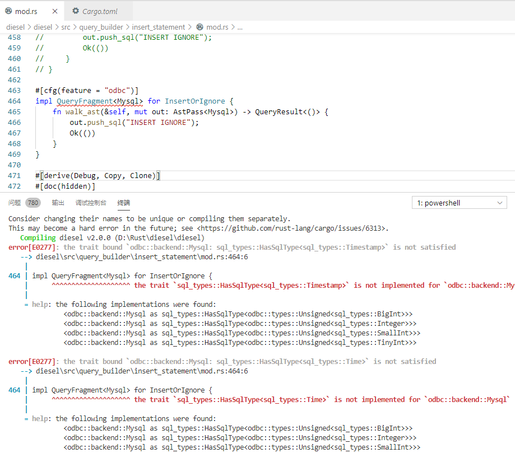Click 'walk_ast' function name on line 465
515x453 pixels.
click(x=82, y=112)
